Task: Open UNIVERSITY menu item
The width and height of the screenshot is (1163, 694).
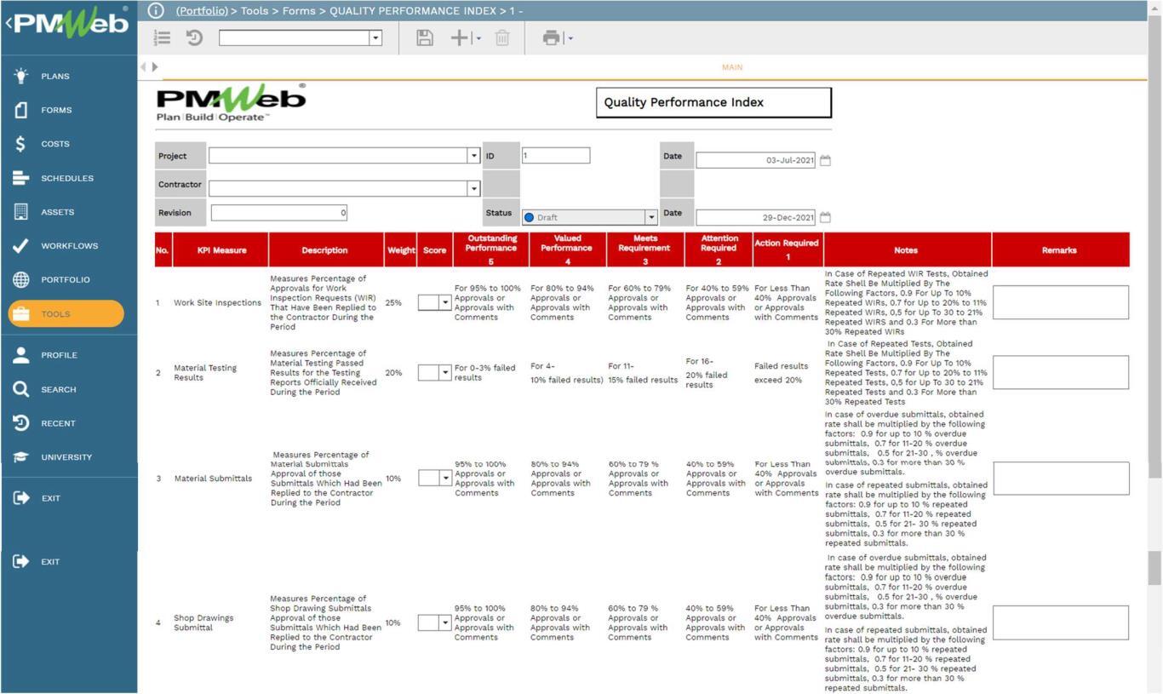Action: tap(66, 457)
